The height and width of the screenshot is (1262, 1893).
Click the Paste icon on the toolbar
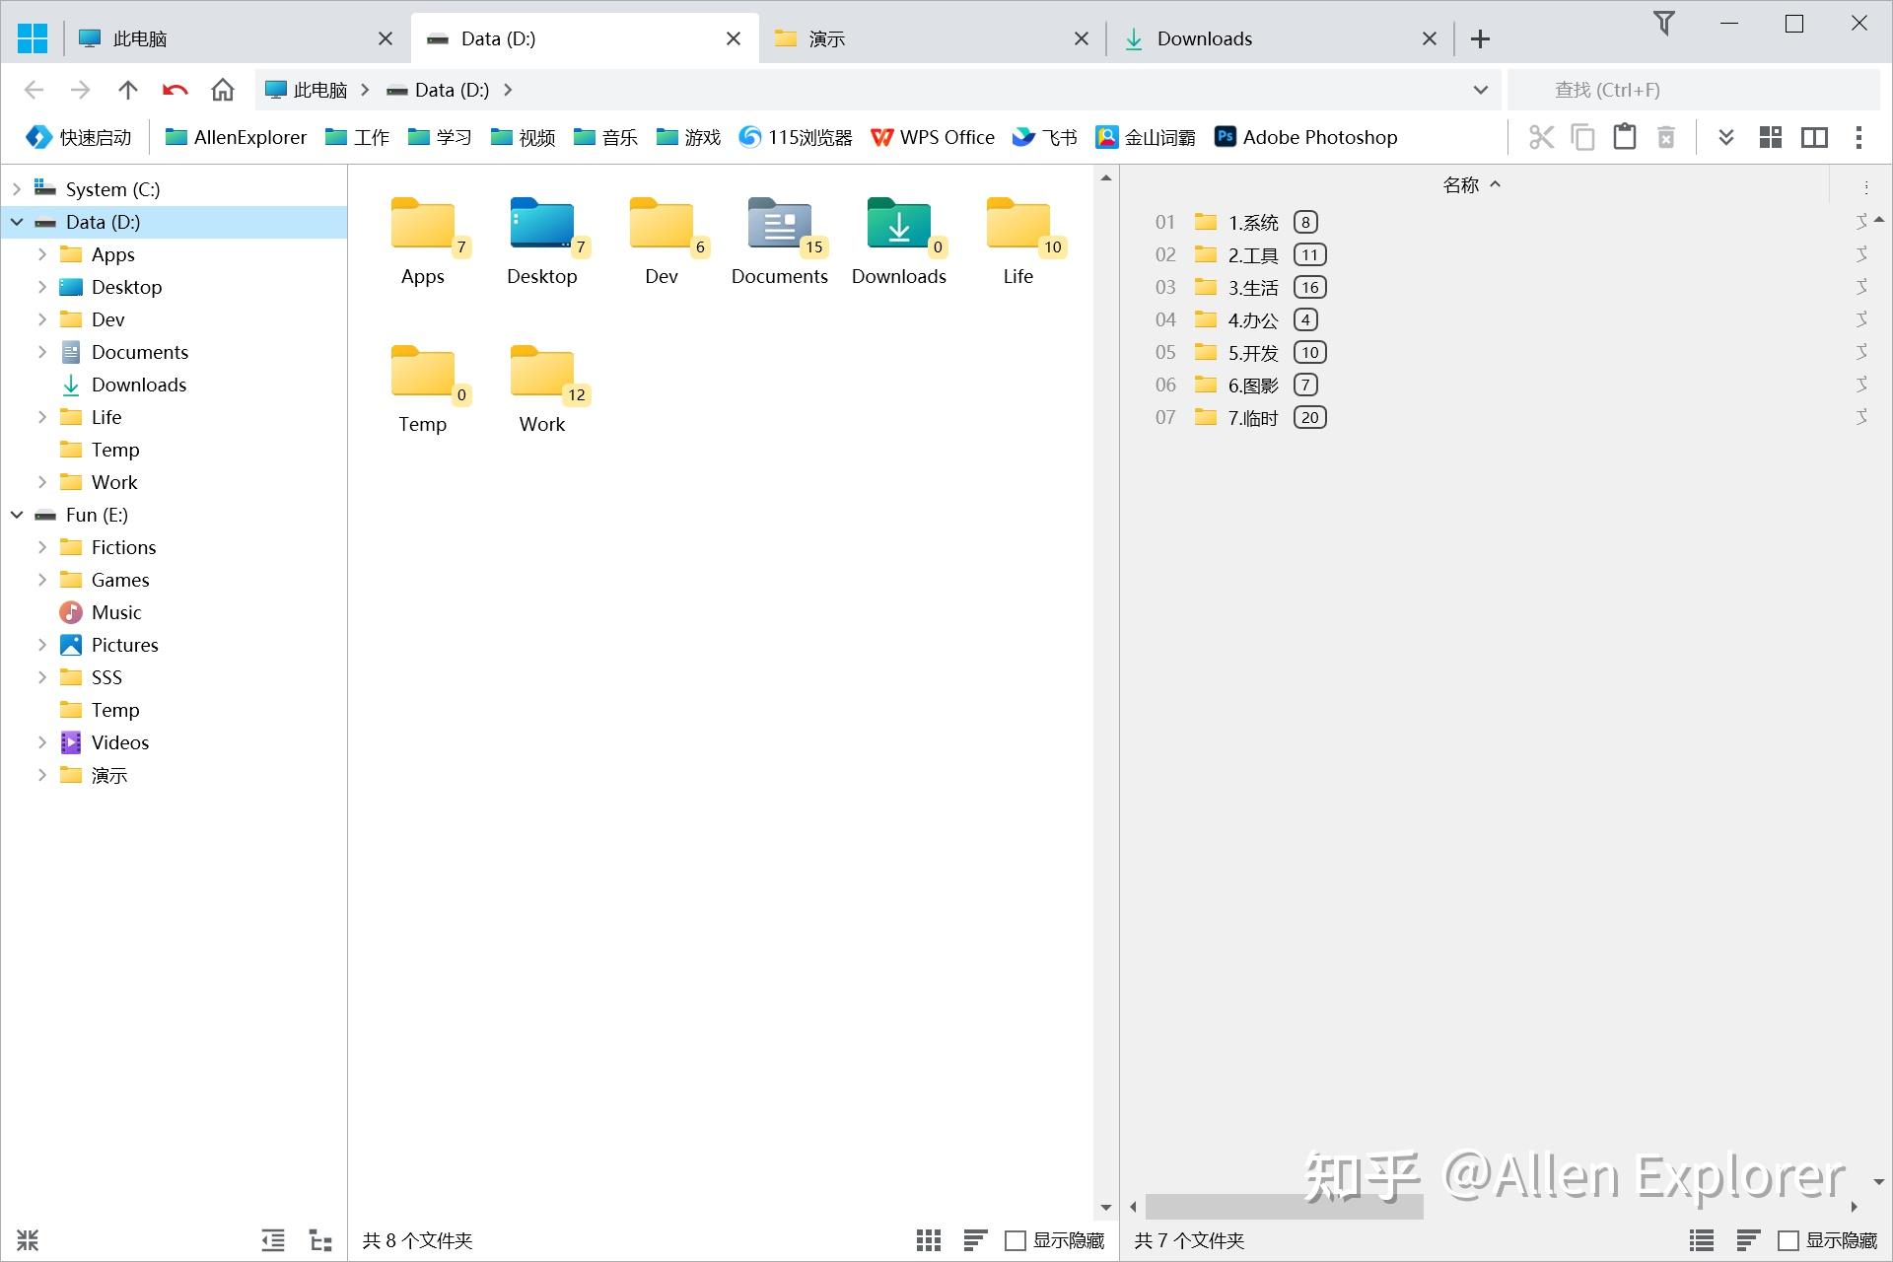click(1624, 137)
